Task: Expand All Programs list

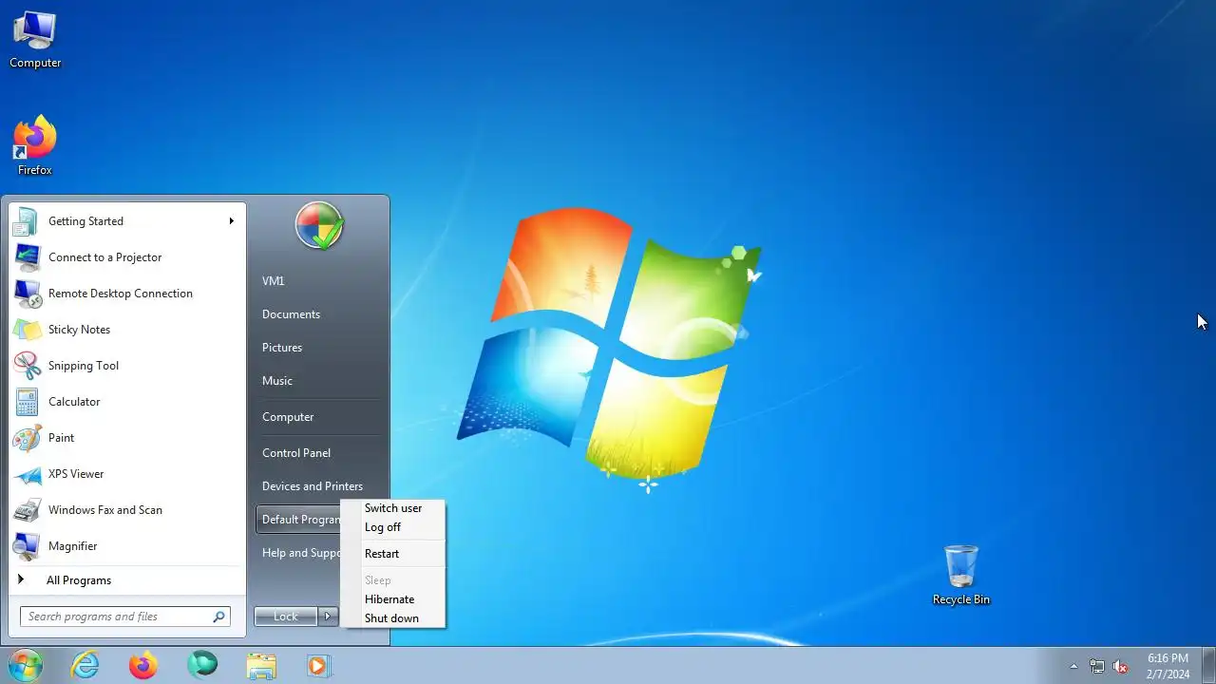Action: point(127,580)
